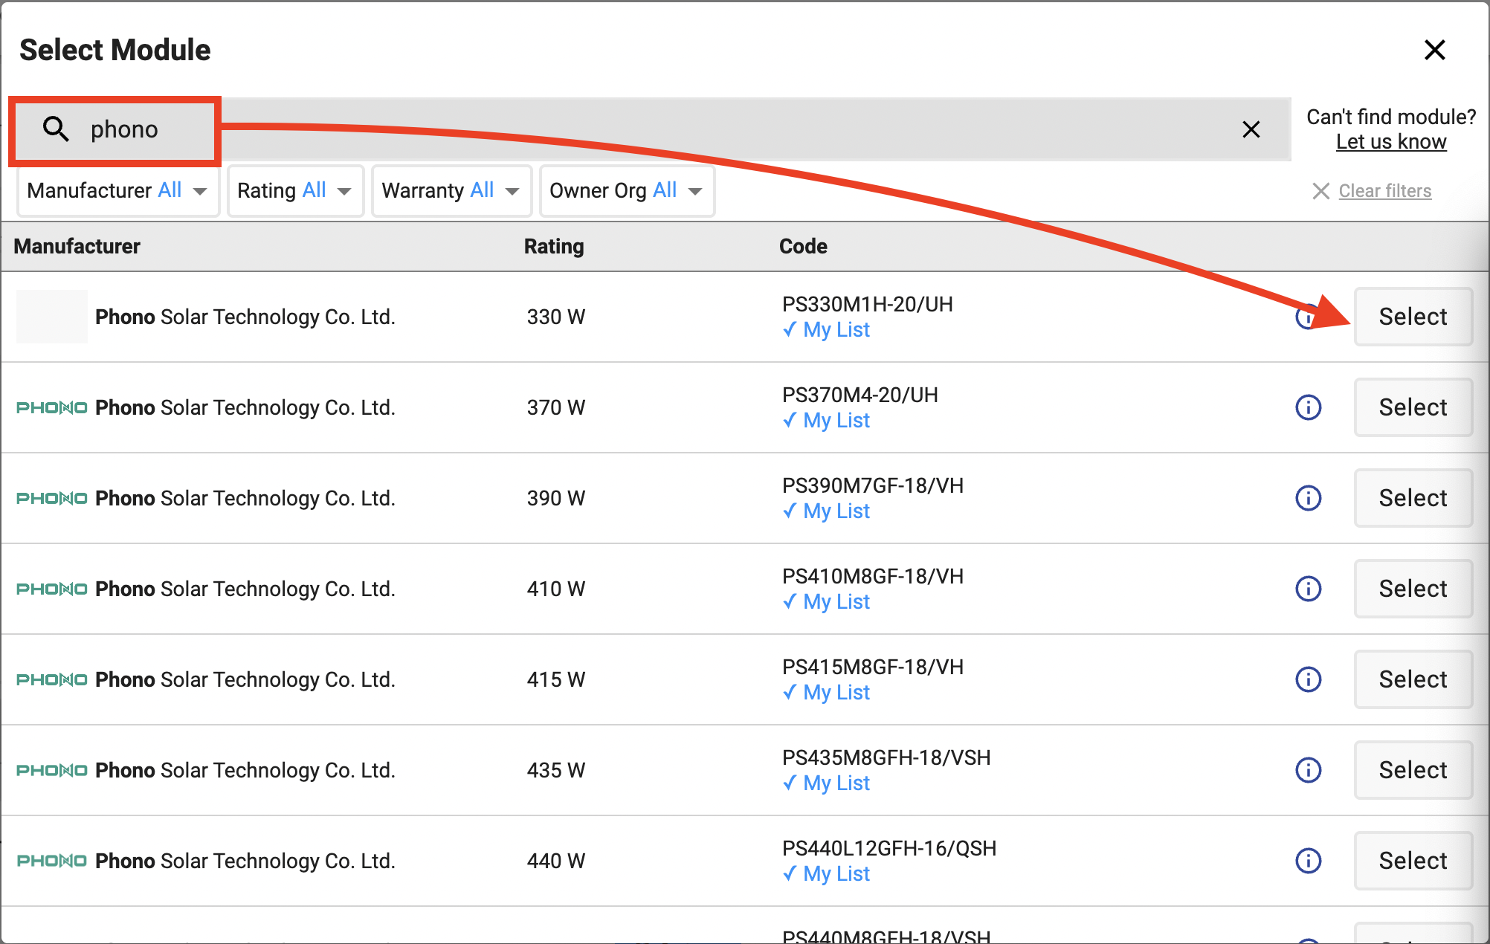Image resolution: width=1490 pixels, height=944 pixels.
Task: Sort by Rating column header
Action: [x=554, y=246]
